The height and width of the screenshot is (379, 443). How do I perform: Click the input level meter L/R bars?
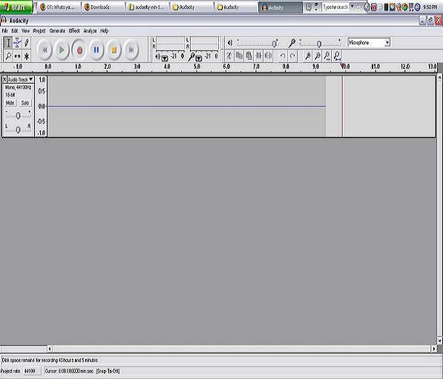coord(205,44)
